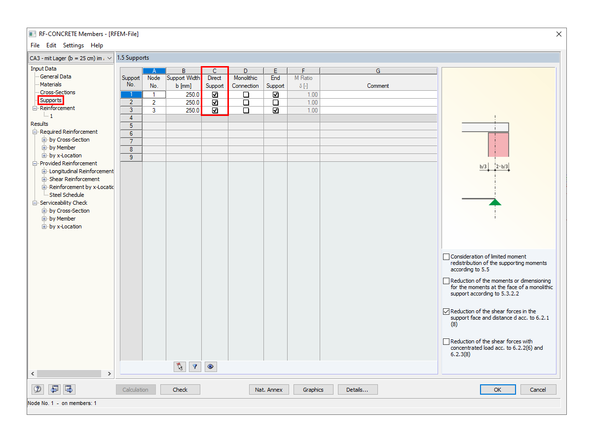Select the graphical node picking tool
The image size is (592, 444).
click(x=180, y=367)
